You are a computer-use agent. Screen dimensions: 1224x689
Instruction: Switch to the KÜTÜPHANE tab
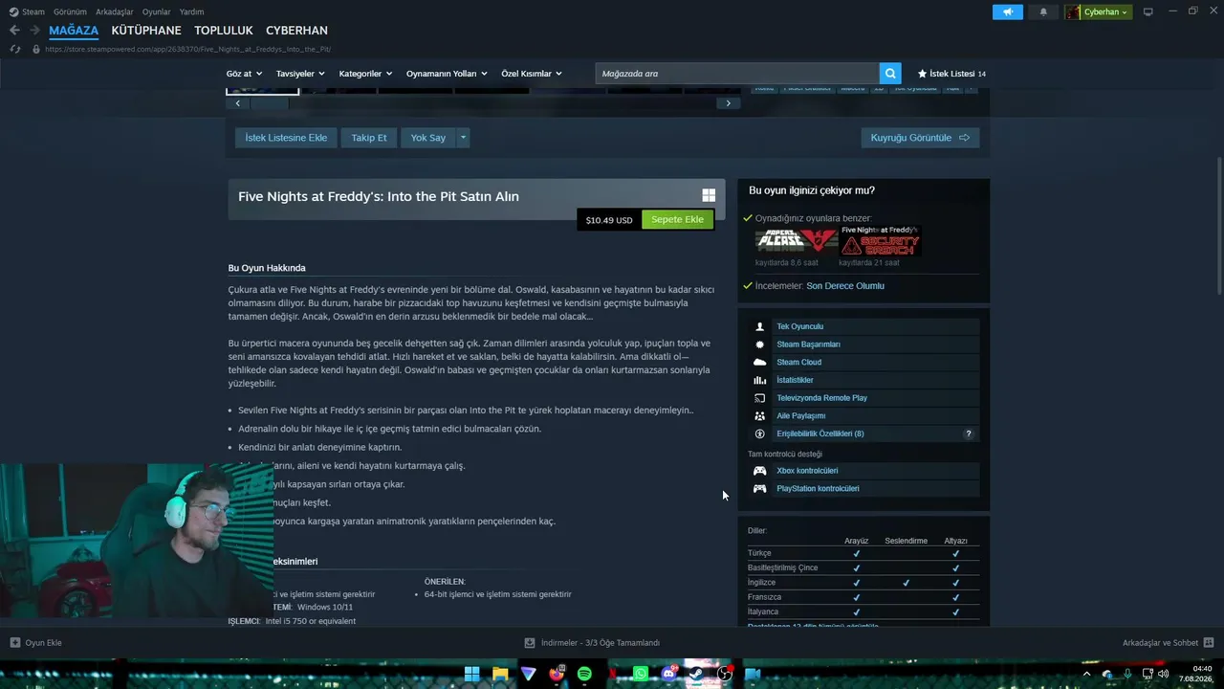[x=146, y=31]
